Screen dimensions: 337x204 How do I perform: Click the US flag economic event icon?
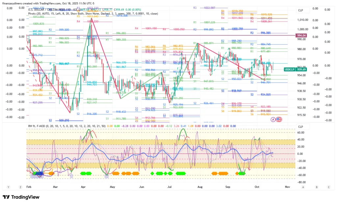pyautogui.click(x=279, y=120)
